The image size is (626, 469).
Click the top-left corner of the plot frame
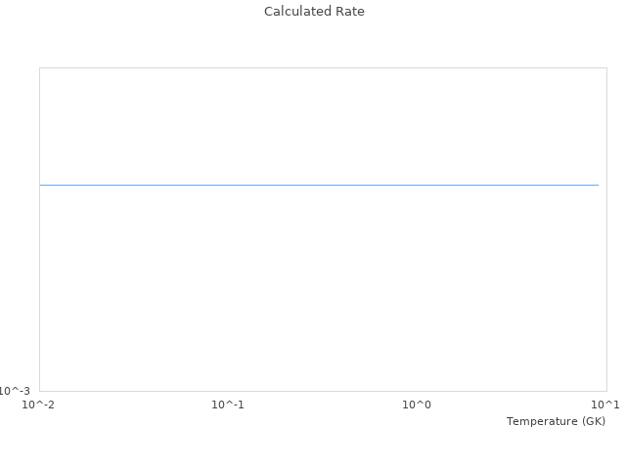(x=40, y=67)
